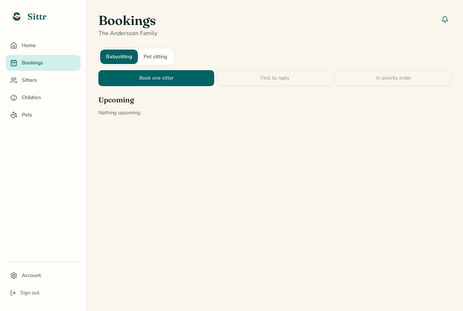Click the Sittr brand name

[x=37, y=17]
